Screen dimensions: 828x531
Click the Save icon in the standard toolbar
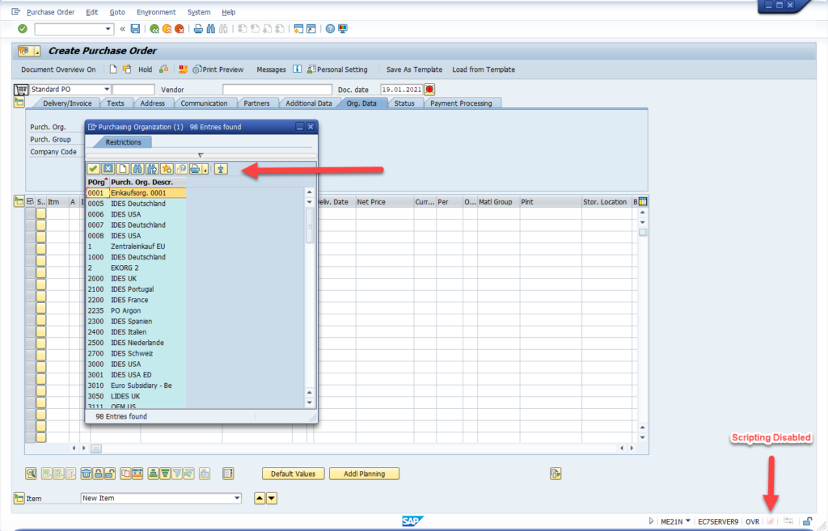[x=134, y=28]
